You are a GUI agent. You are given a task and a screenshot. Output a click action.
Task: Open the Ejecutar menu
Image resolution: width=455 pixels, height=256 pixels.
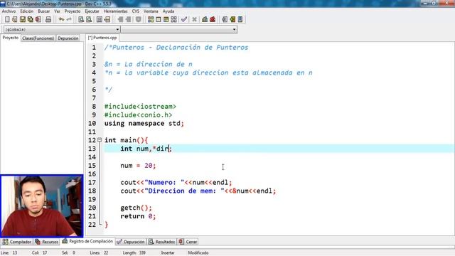point(92,11)
